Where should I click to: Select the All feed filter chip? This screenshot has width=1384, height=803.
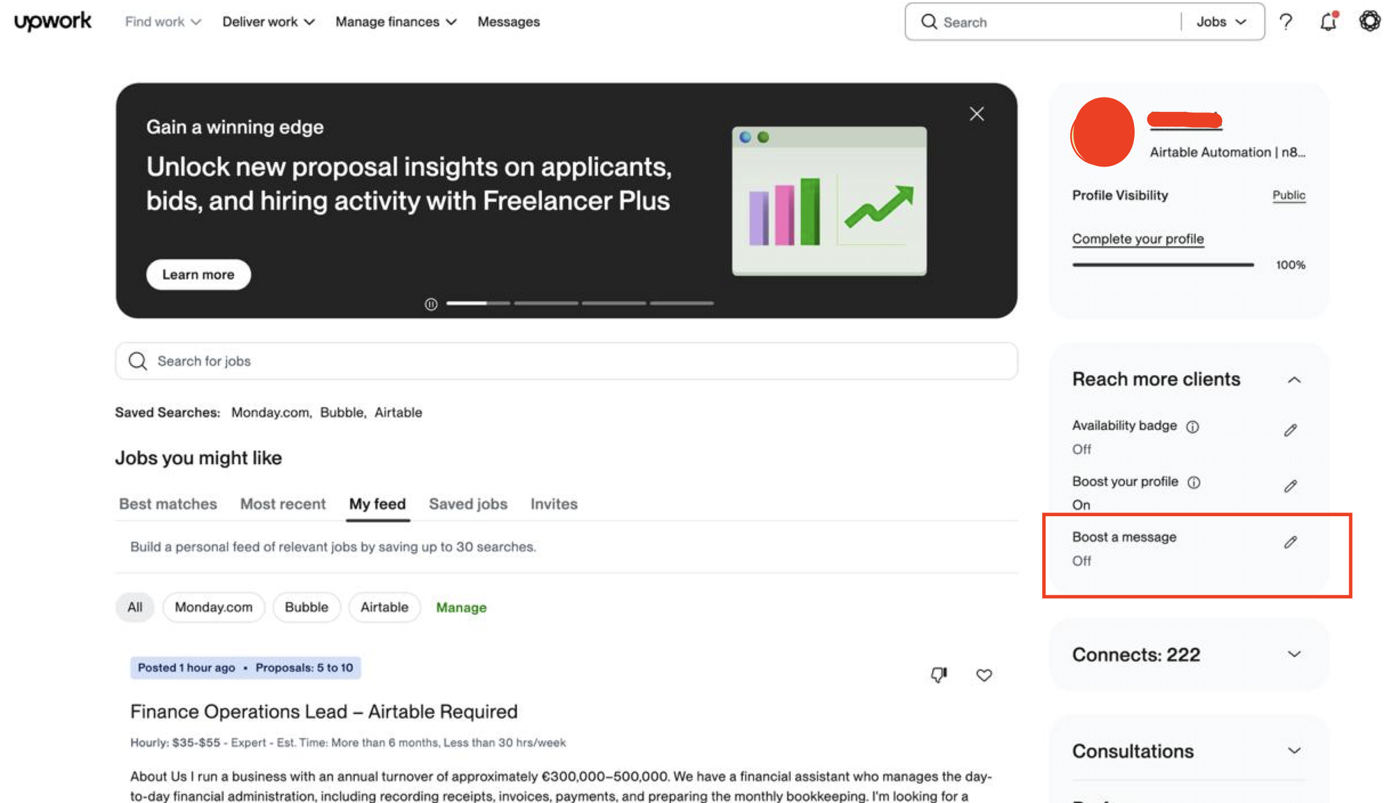tap(135, 607)
